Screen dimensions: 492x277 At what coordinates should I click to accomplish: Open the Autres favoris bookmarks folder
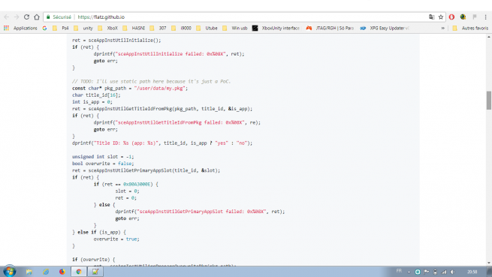(x=470, y=28)
